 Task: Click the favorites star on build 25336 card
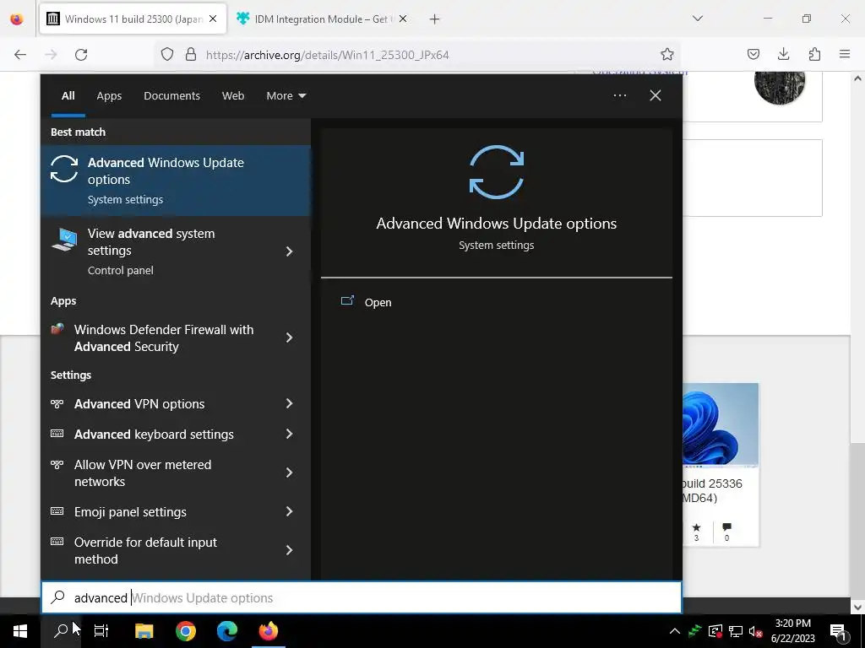(x=696, y=527)
